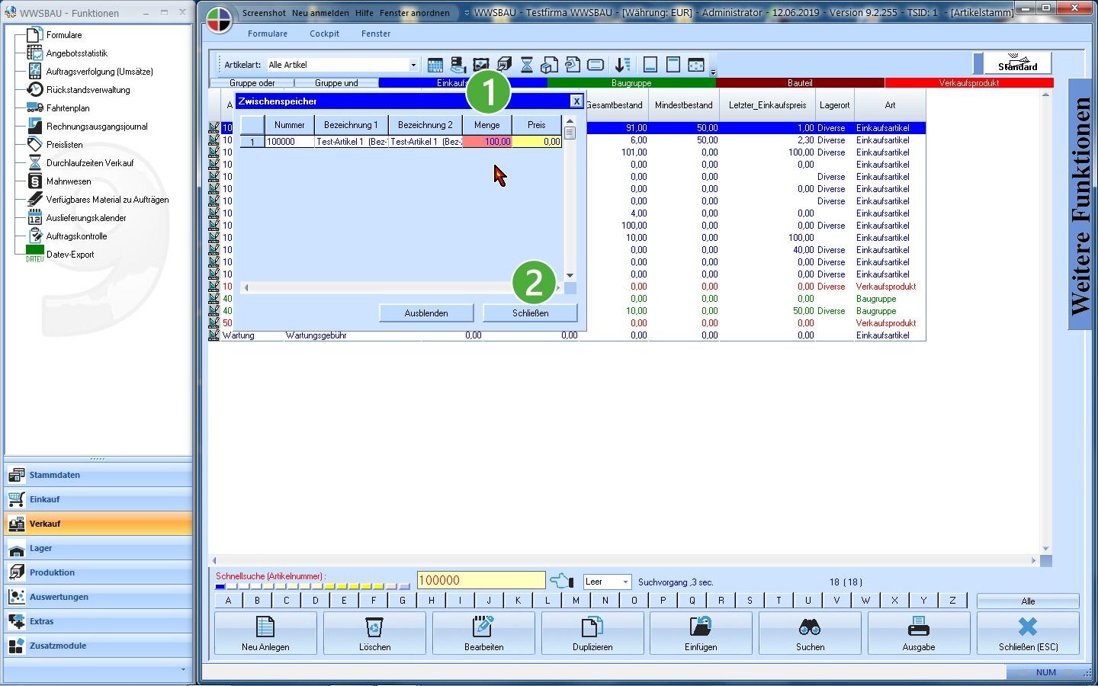This screenshot has height=686, width=1098.
Task: Click the stacked boxes toolbar icon
Action: click(x=504, y=65)
